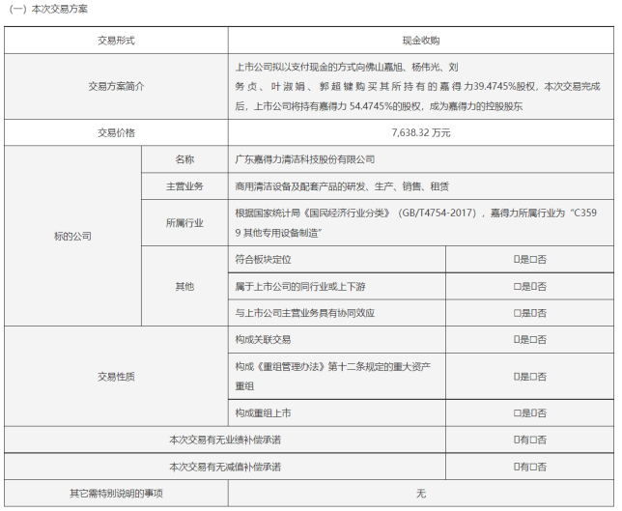Click 是/否 cell beside 属于上市公司的同行业或上下游
The image size is (622, 511).
pos(529,286)
